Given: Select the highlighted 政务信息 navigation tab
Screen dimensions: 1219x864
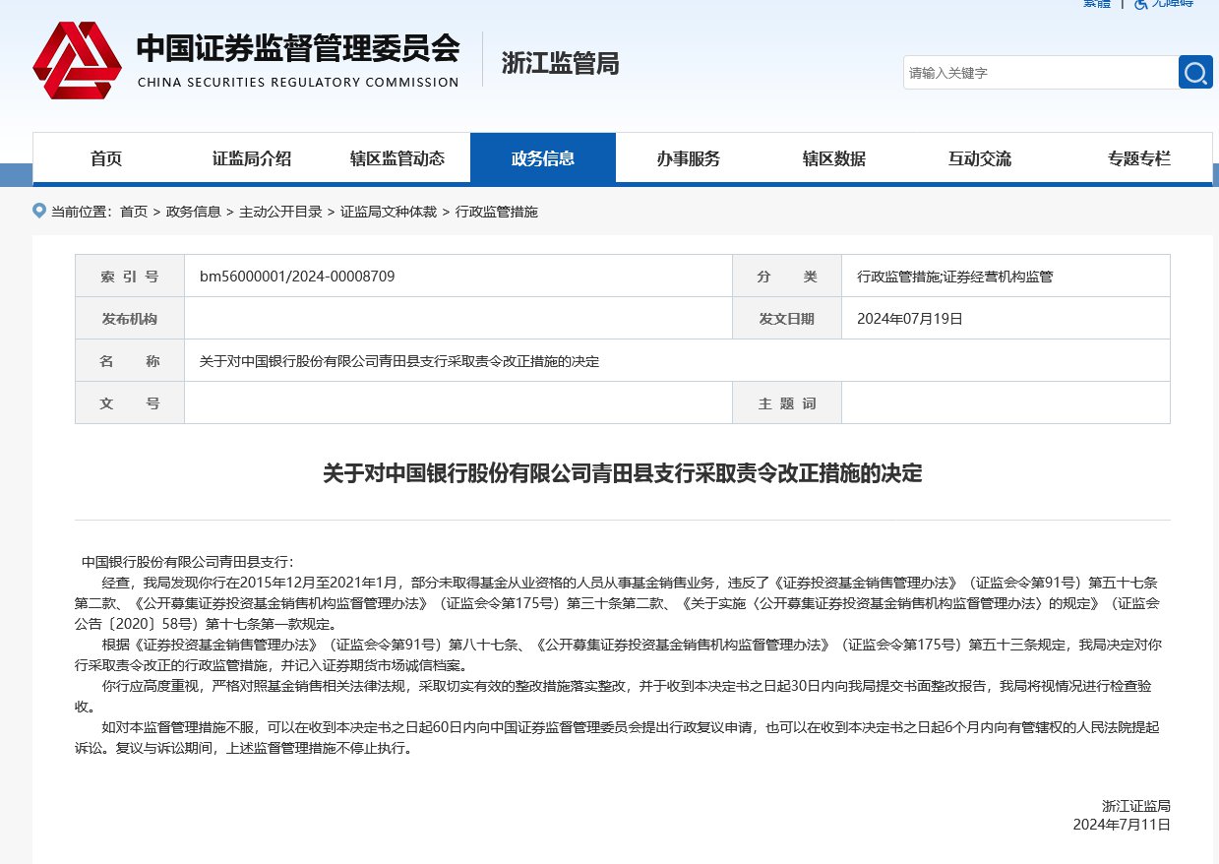Looking at the screenshot, I should [543, 158].
